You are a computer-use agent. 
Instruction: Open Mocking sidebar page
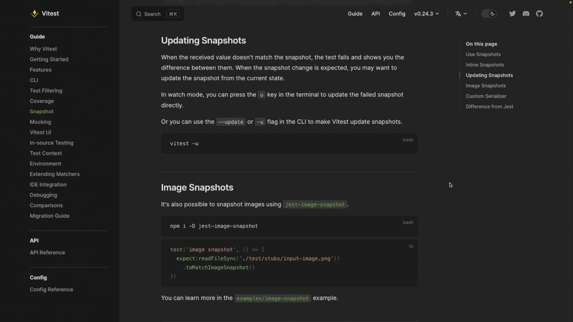coord(40,122)
